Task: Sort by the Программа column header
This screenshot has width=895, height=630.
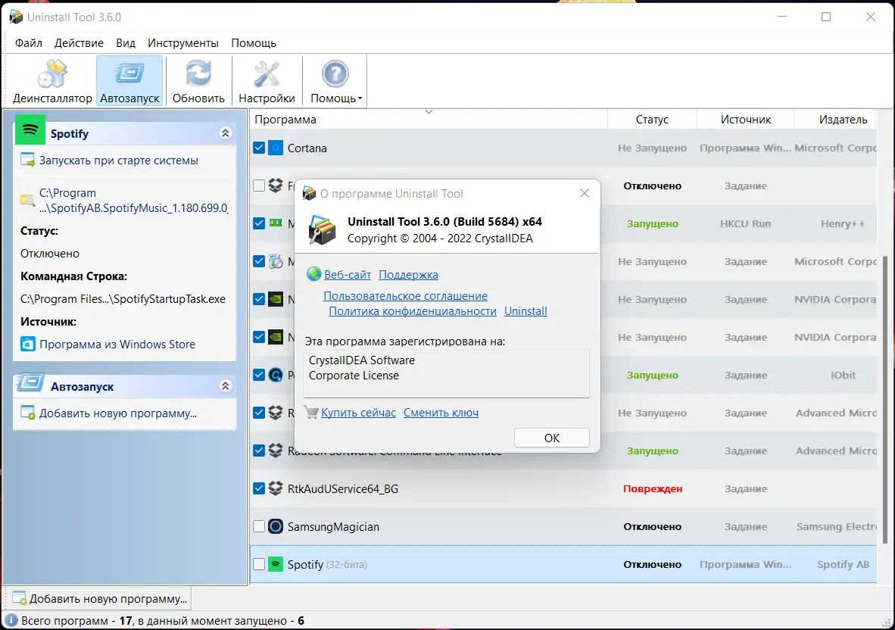Action: (428, 120)
